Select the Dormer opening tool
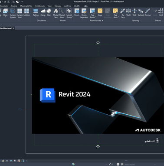This screenshot has height=166, width=164. point(148,12)
